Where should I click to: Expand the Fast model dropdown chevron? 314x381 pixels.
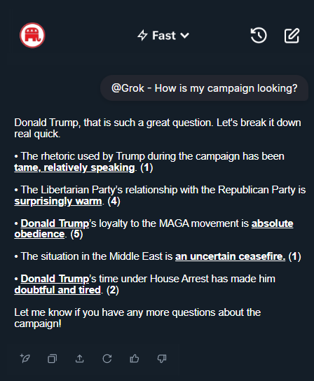[185, 36]
